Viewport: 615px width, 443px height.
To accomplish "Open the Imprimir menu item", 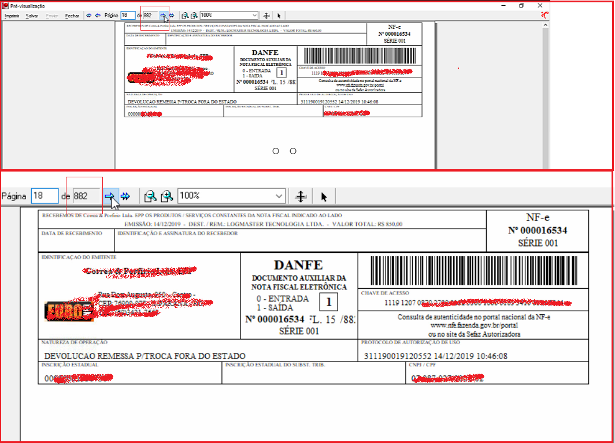I will pos(12,16).
